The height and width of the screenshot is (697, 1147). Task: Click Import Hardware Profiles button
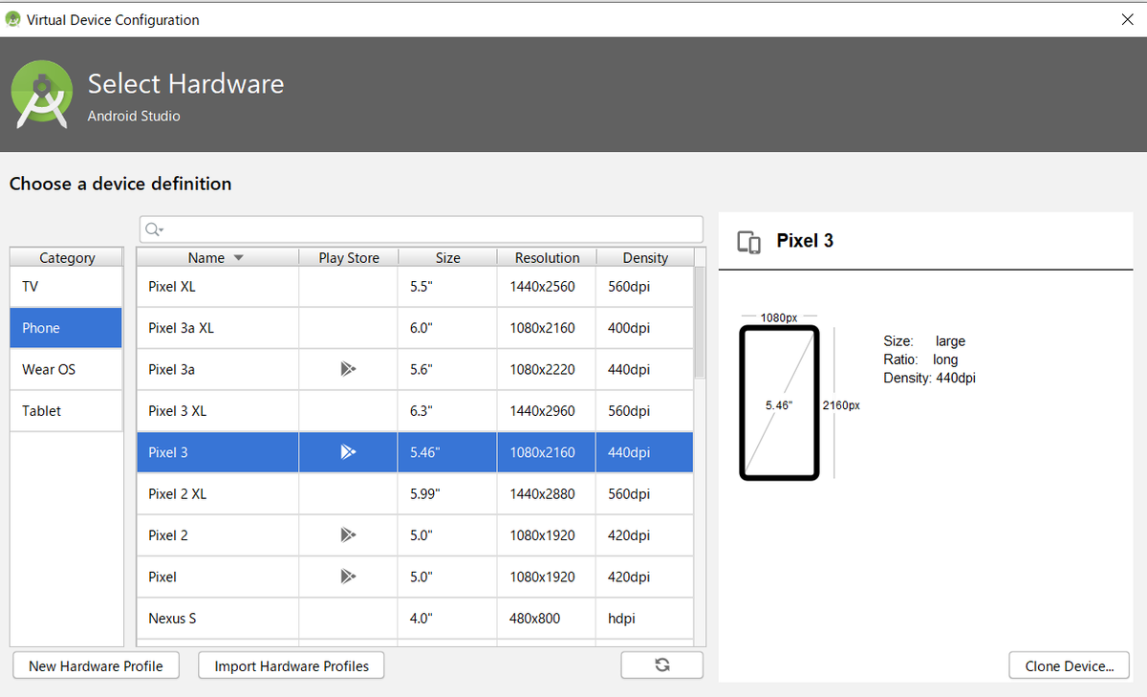(292, 665)
